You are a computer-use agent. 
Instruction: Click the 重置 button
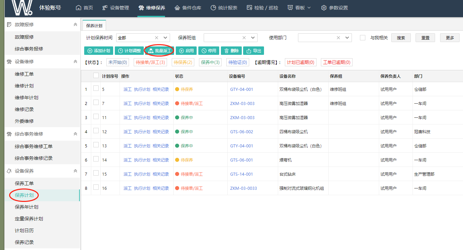[x=425, y=38]
